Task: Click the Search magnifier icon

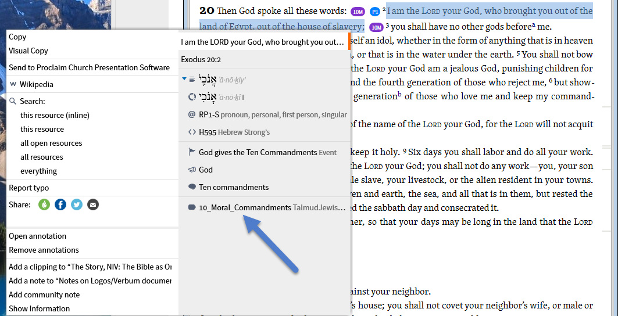Action: click(13, 101)
